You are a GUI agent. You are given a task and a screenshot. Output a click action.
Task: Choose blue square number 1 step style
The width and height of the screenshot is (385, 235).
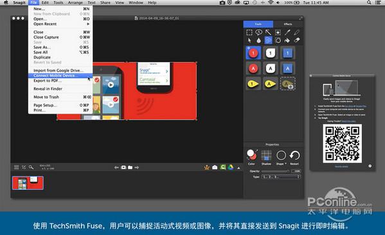point(287,53)
